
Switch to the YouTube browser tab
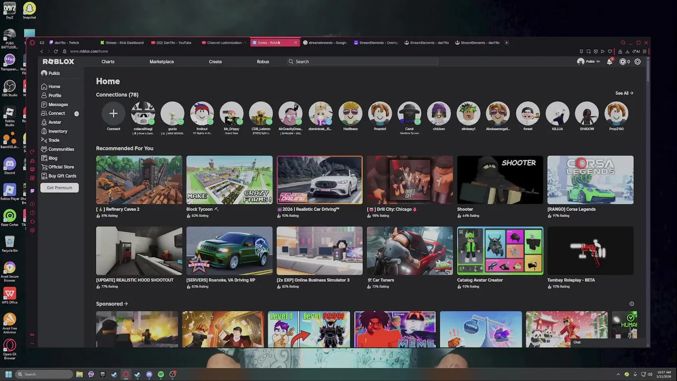pyautogui.click(x=173, y=42)
